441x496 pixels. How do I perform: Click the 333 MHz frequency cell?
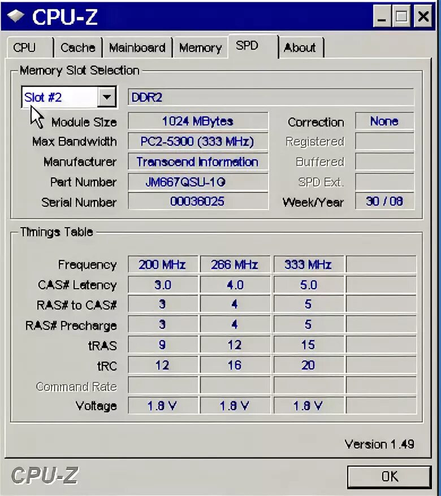pos(308,264)
